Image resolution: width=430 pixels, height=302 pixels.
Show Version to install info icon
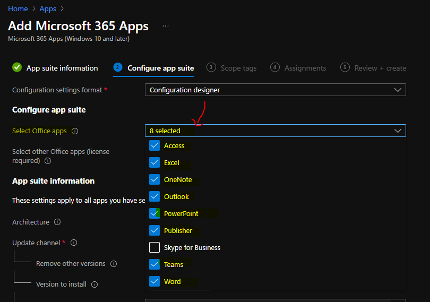[94, 284]
